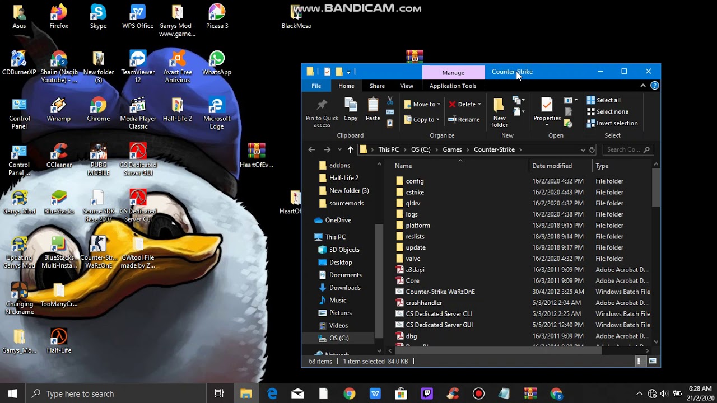Image resolution: width=717 pixels, height=403 pixels.
Task: Click the Windows taskbar search box
Action: [x=117, y=393]
